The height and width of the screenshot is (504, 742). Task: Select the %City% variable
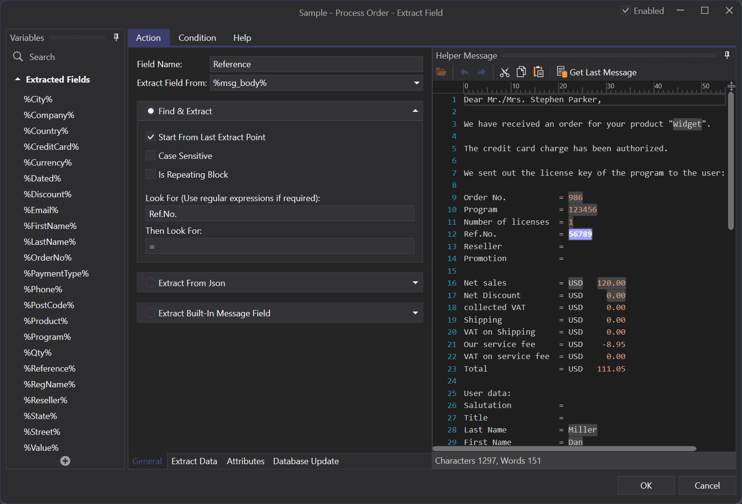38,99
